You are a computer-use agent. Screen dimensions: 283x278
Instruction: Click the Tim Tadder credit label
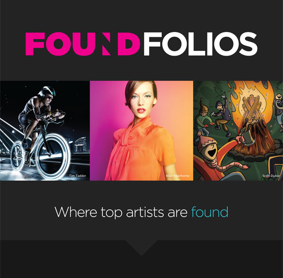(x=77, y=176)
